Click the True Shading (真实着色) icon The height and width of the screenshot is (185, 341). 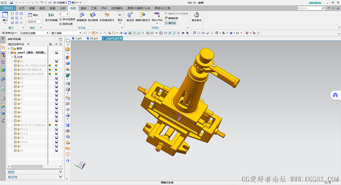[x=196, y=15]
